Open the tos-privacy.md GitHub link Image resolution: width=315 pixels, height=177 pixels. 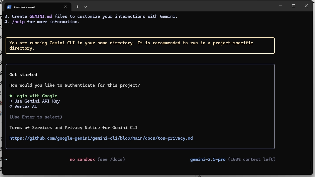(x=101, y=138)
